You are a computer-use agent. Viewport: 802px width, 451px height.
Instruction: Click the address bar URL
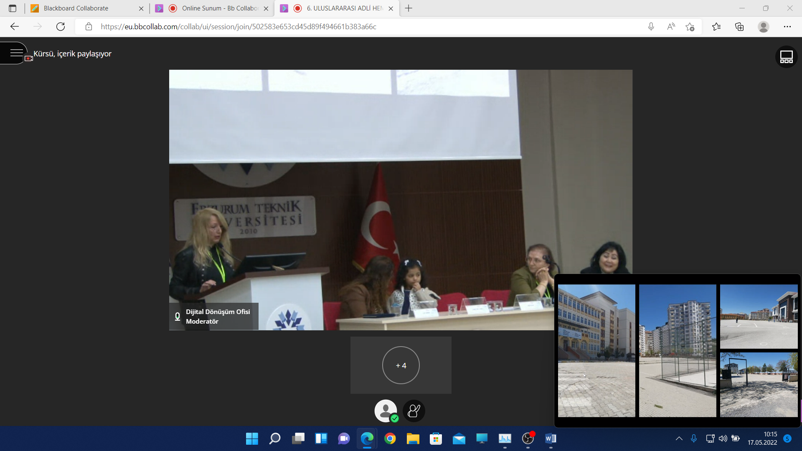239,27
